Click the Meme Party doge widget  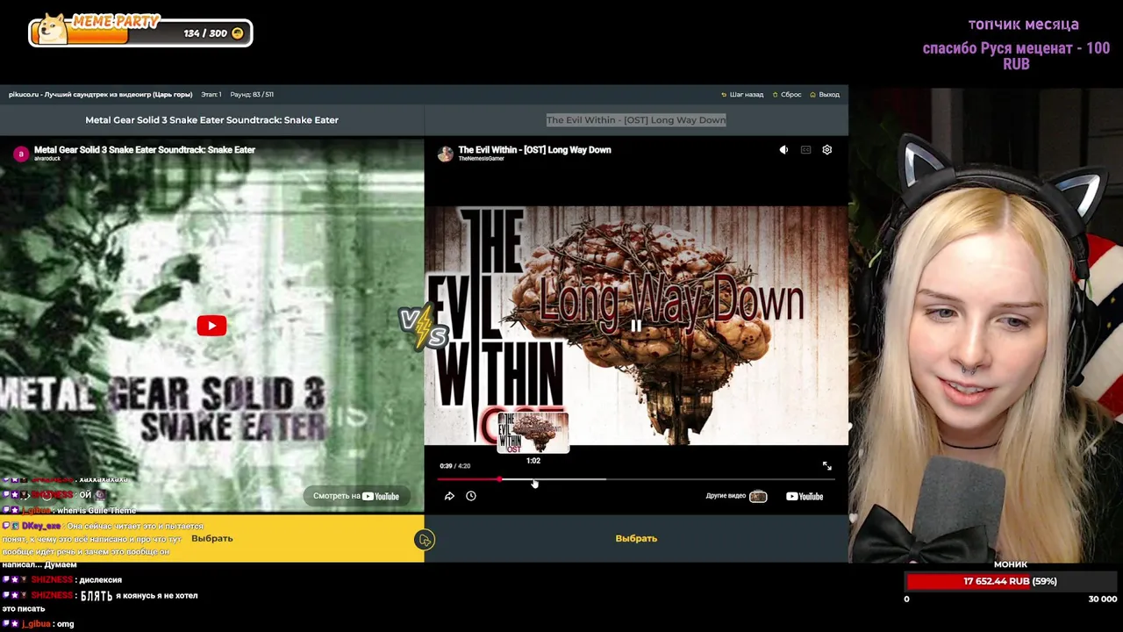click(140, 31)
